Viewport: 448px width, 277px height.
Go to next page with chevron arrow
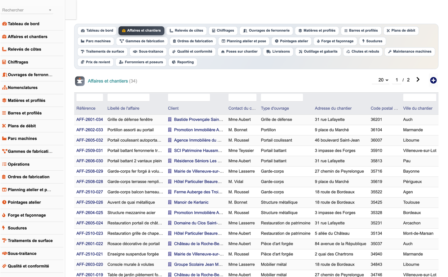click(x=418, y=80)
